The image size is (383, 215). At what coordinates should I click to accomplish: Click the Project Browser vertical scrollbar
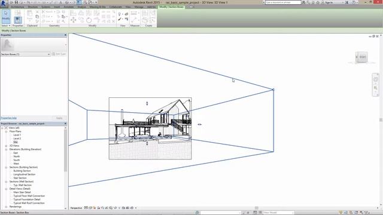point(65,150)
